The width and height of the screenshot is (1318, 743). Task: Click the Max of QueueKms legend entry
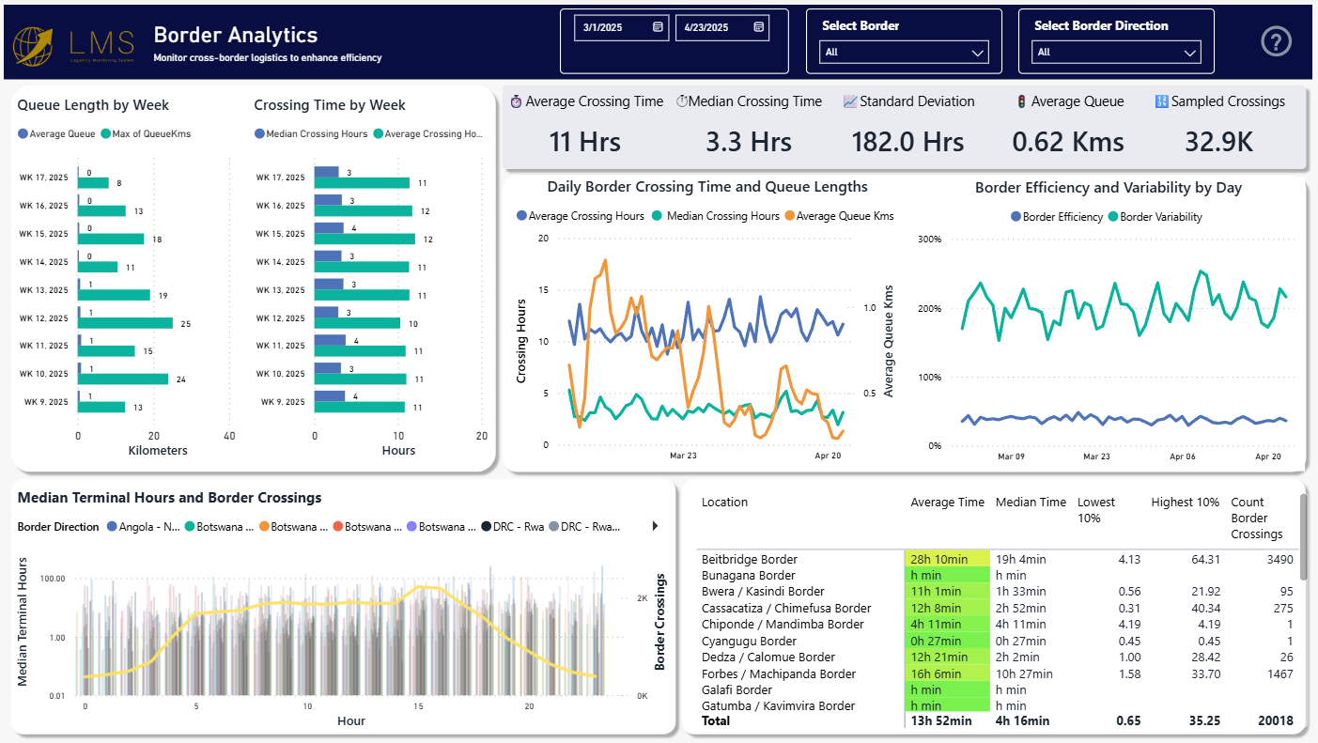pyautogui.click(x=151, y=134)
